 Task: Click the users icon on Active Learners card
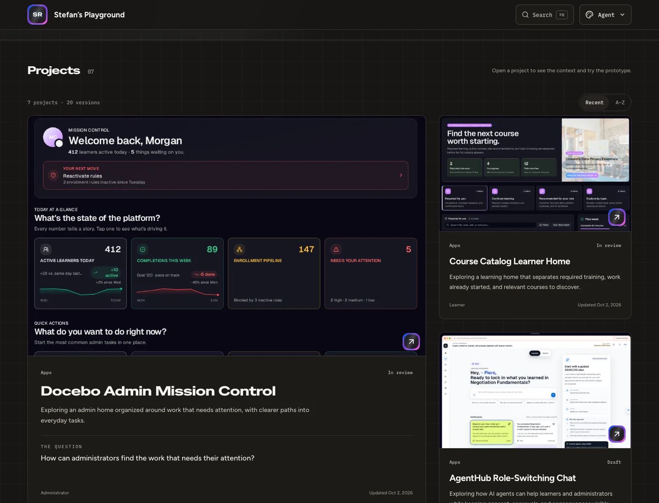click(x=46, y=249)
